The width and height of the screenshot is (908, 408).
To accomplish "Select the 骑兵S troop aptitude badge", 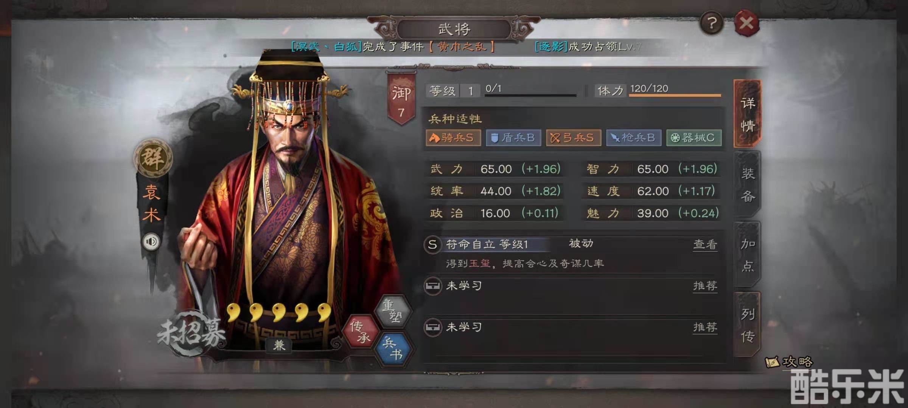I will coord(453,138).
